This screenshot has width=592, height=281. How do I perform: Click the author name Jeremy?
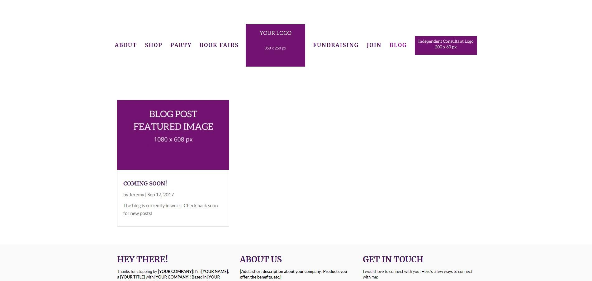tap(137, 194)
